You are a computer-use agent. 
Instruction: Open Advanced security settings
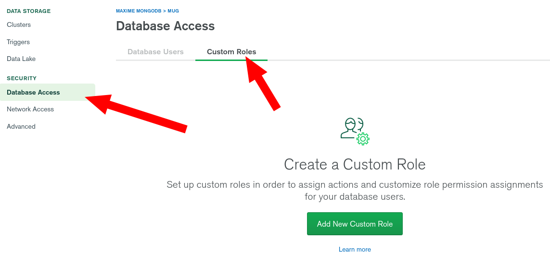click(x=21, y=126)
